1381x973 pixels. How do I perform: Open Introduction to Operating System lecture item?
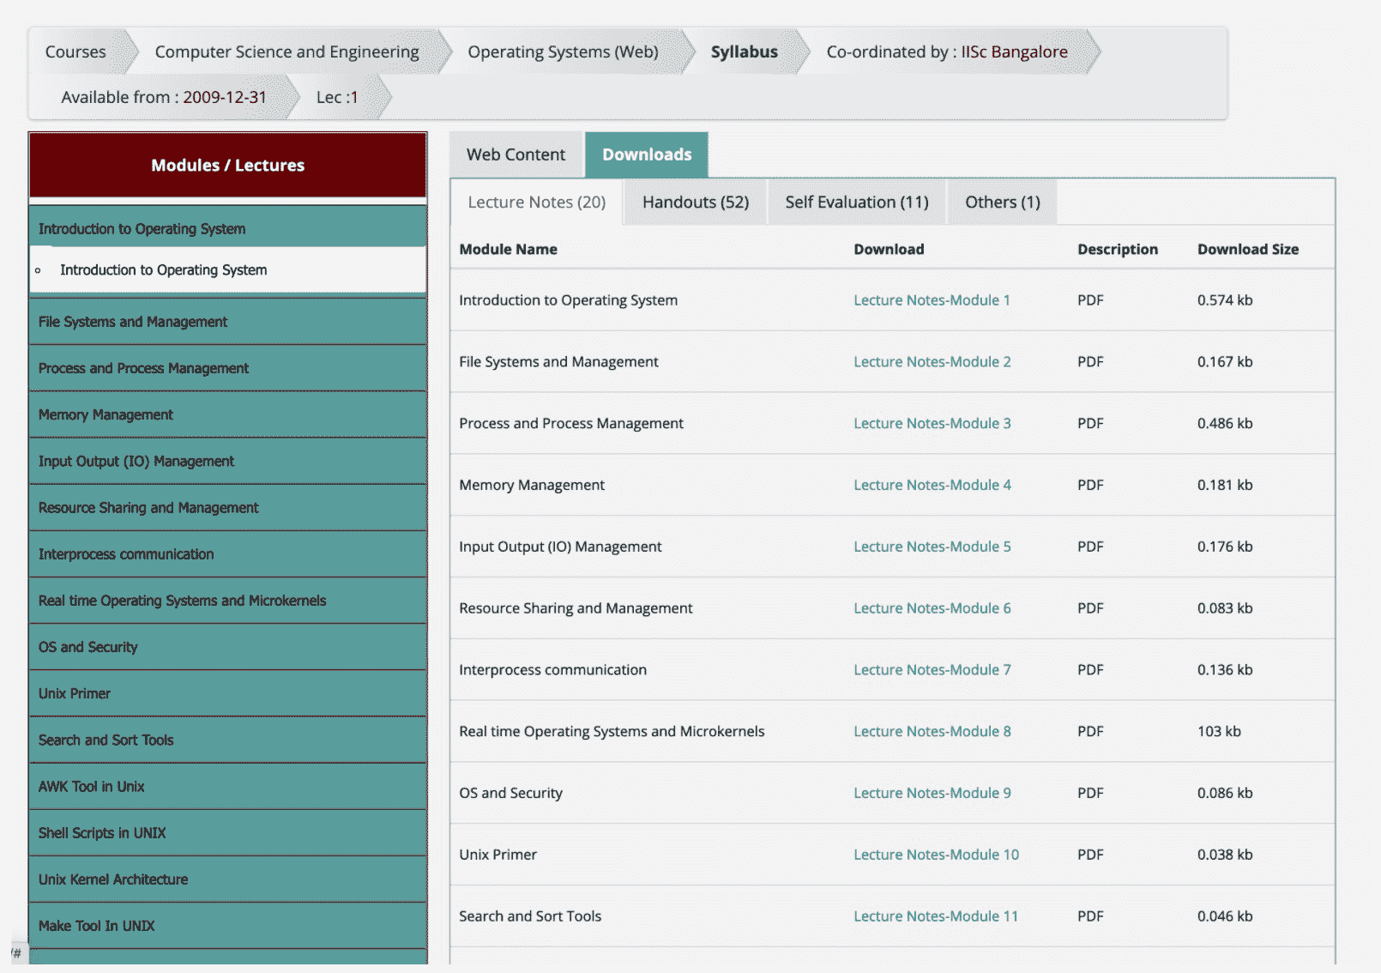pos(163,270)
